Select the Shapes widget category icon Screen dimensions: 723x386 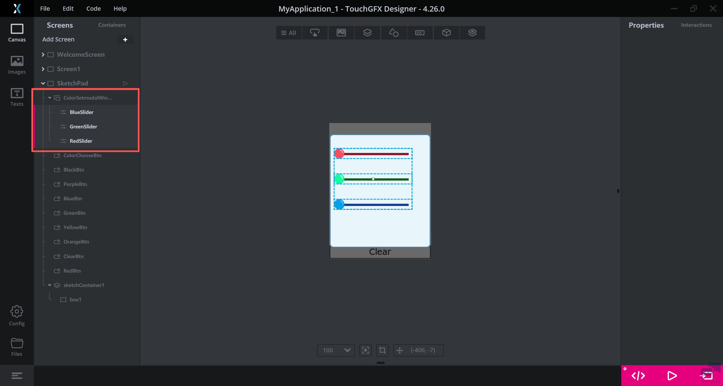[394, 33]
